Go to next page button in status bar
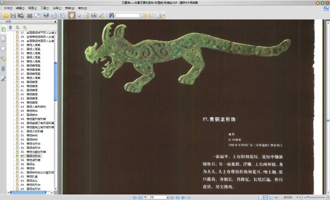This screenshot has width=330, height=200. point(172,197)
